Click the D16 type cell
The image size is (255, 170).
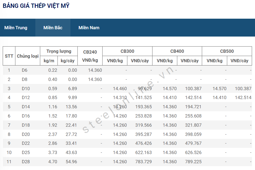(26, 116)
